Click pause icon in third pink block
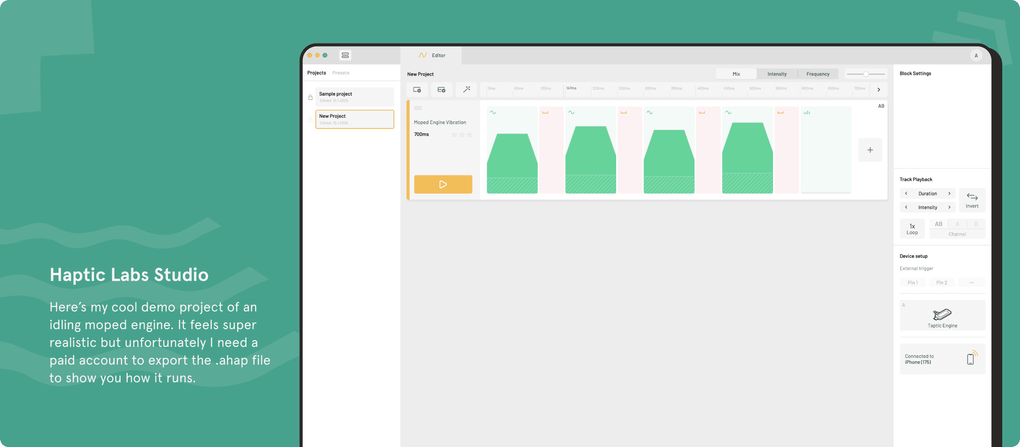This screenshot has width=1020, height=447. pos(702,113)
